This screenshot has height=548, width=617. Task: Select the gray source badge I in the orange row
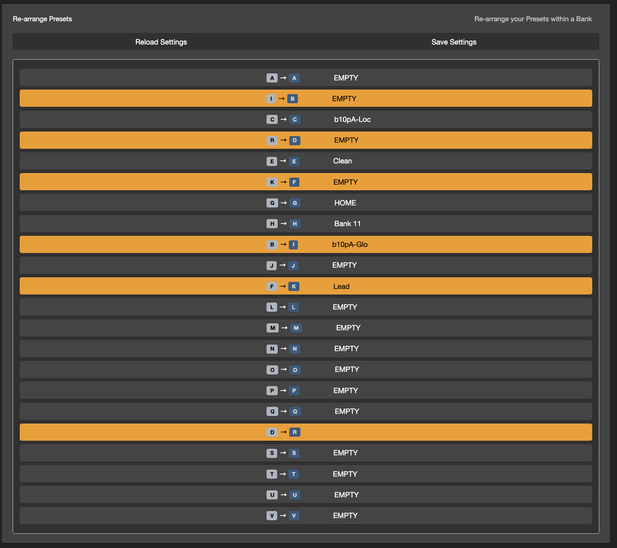pyautogui.click(x=271, y=99)
